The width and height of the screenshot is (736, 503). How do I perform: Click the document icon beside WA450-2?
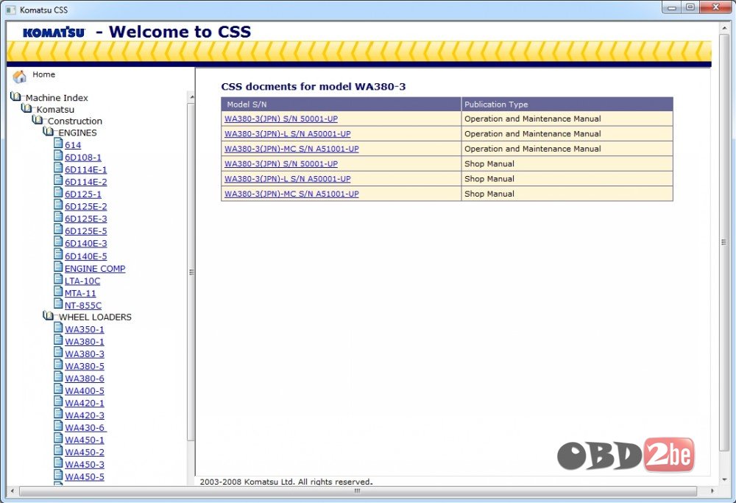click(x=58, y=450)
